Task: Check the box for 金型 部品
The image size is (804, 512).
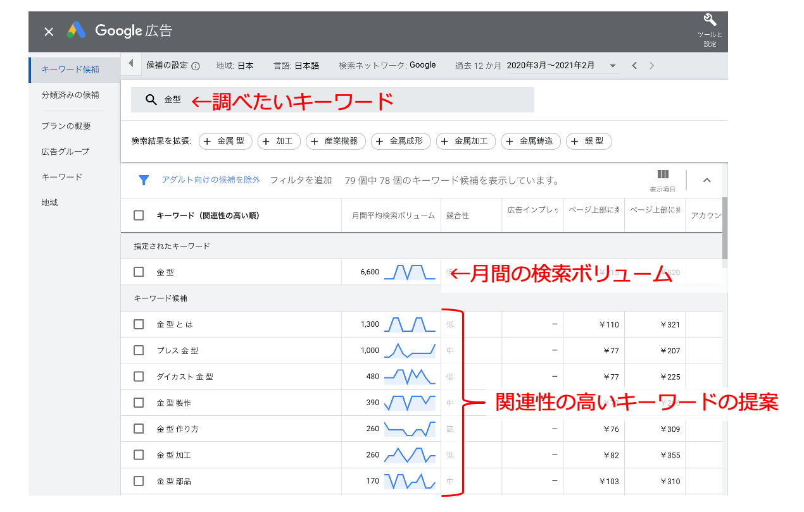Action: pos(139,481)
